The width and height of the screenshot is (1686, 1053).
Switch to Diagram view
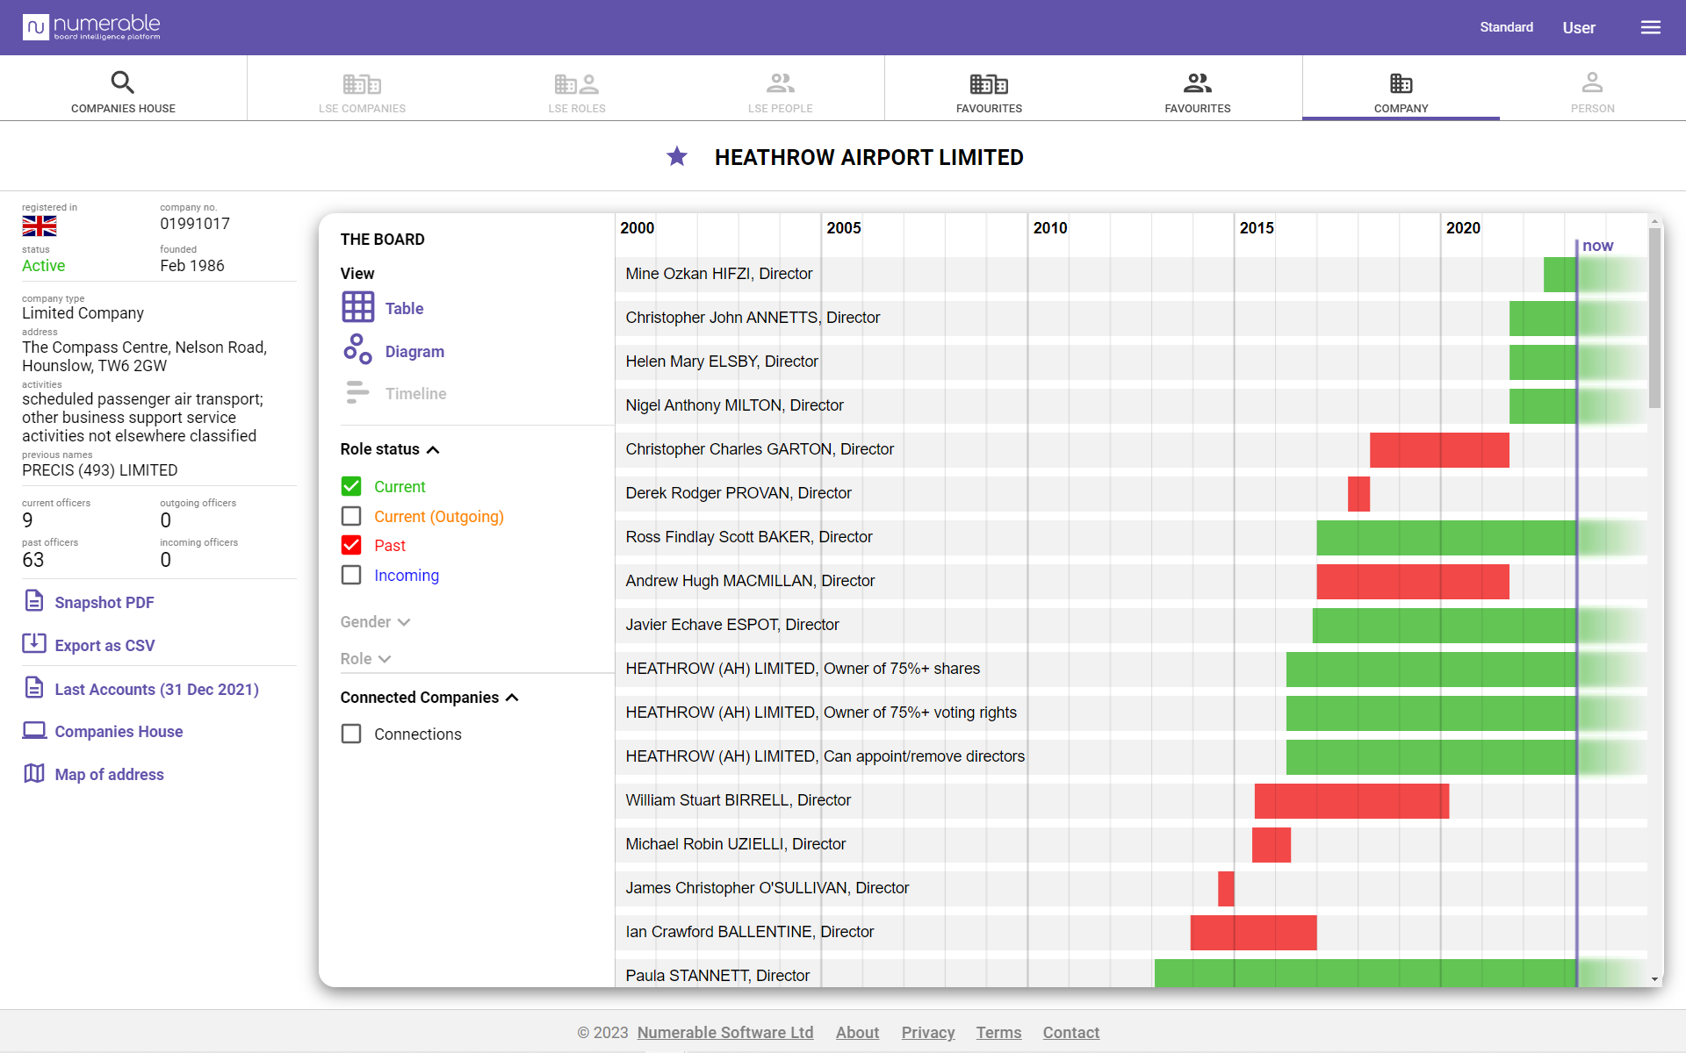pos(414,352)
